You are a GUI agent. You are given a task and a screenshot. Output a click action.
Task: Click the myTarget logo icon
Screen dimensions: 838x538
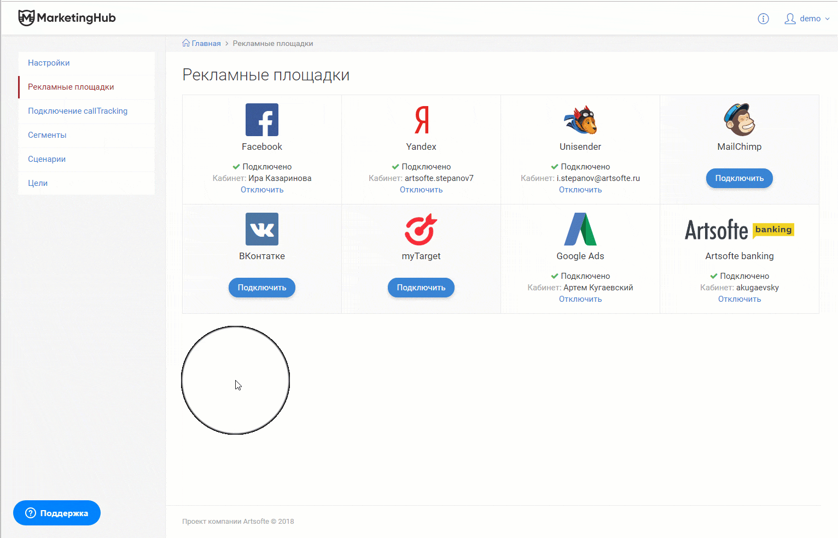coord(421,229)
